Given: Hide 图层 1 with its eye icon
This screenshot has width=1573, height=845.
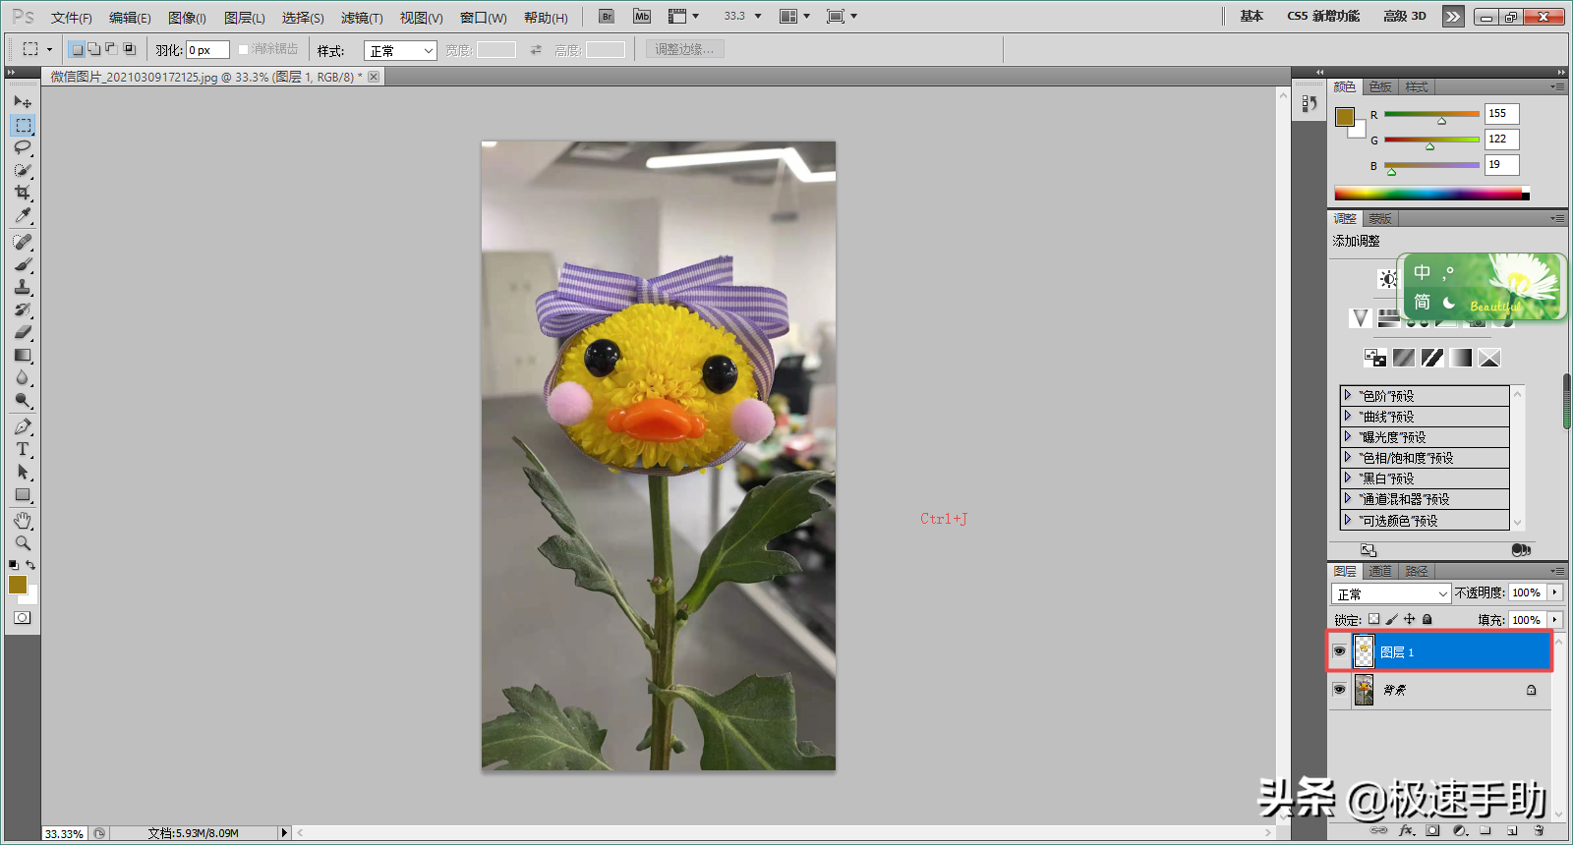Looking at the screenshot, I should [1339, 651].
